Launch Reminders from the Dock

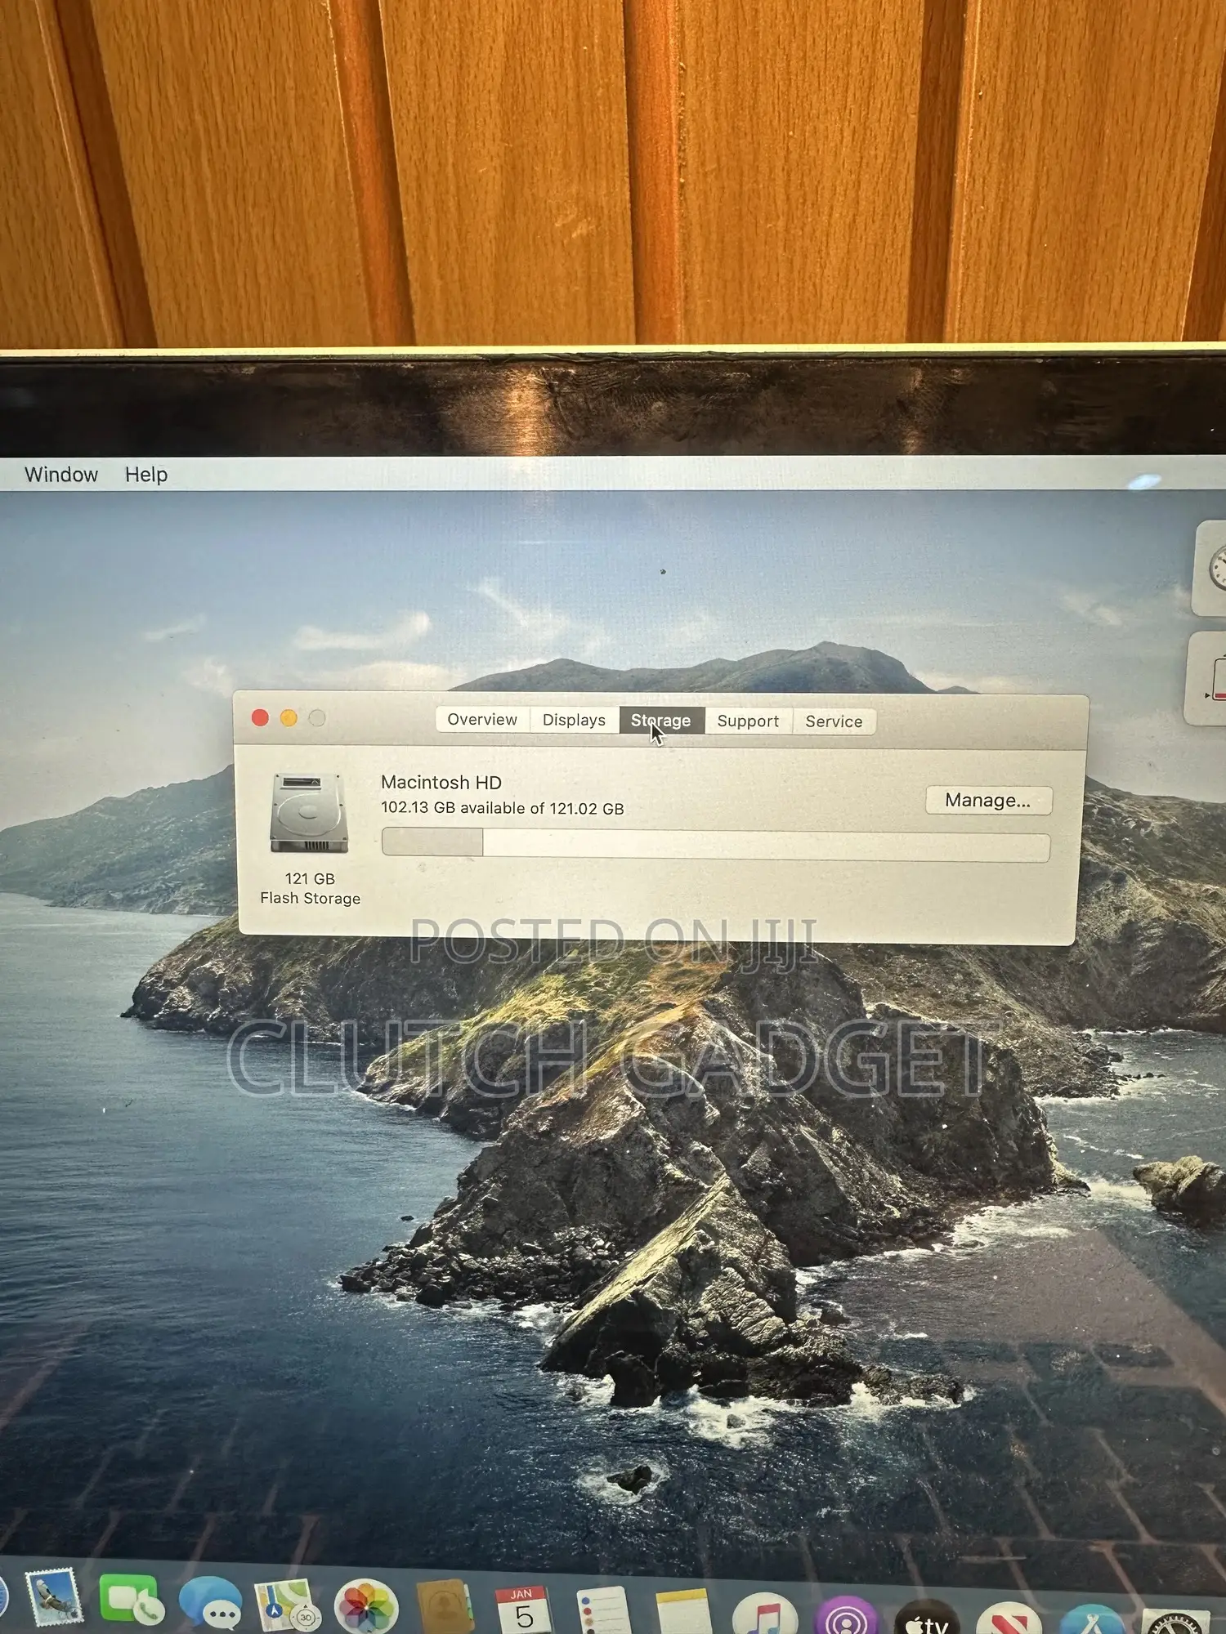tap(603, 1611)
